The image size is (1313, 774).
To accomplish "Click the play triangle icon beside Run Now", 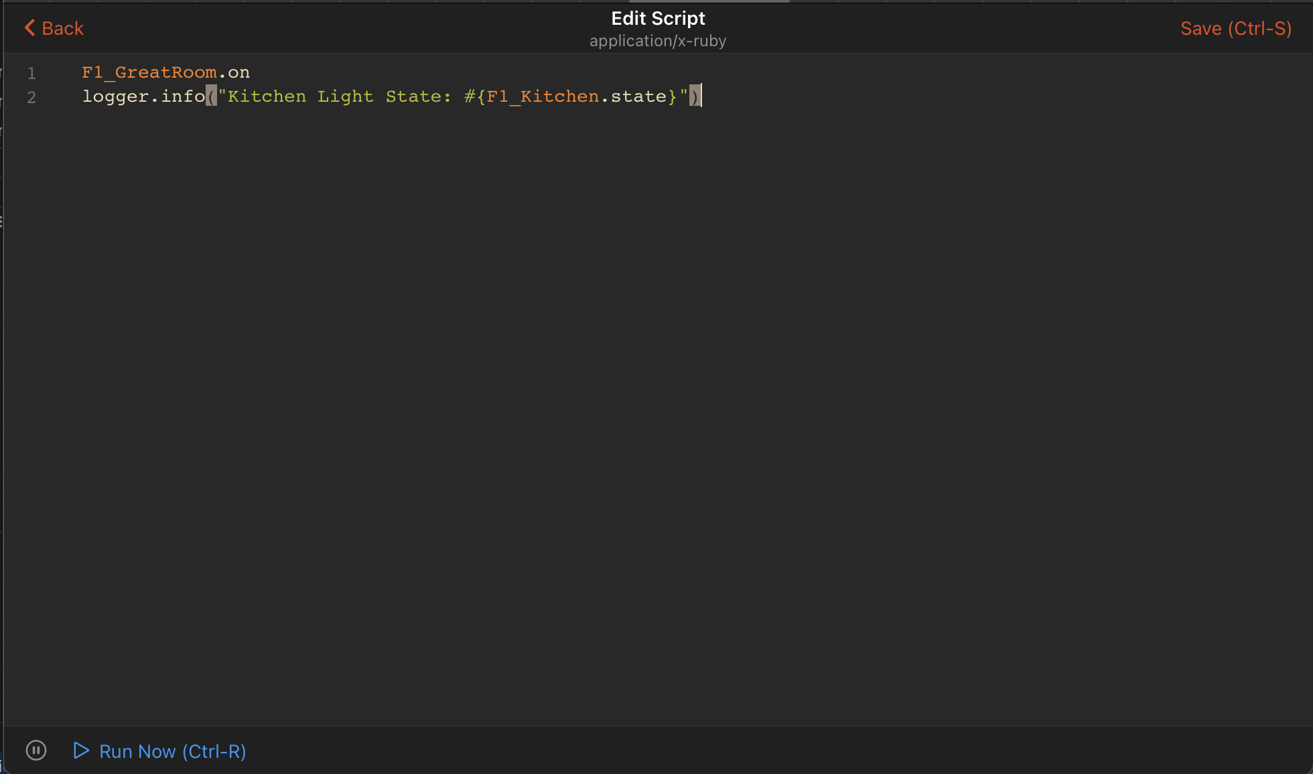I will (81, 751).
